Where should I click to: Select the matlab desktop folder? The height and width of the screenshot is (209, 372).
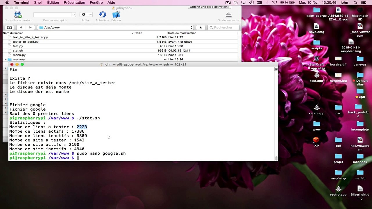[x=360, y=174]
